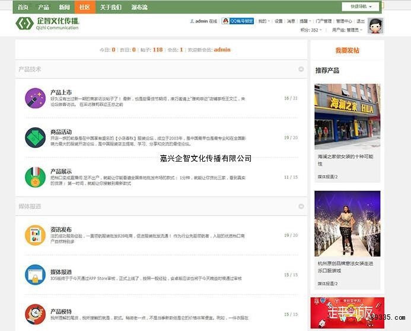Open the blue 媒体报道 forum icon

[35, 275]
